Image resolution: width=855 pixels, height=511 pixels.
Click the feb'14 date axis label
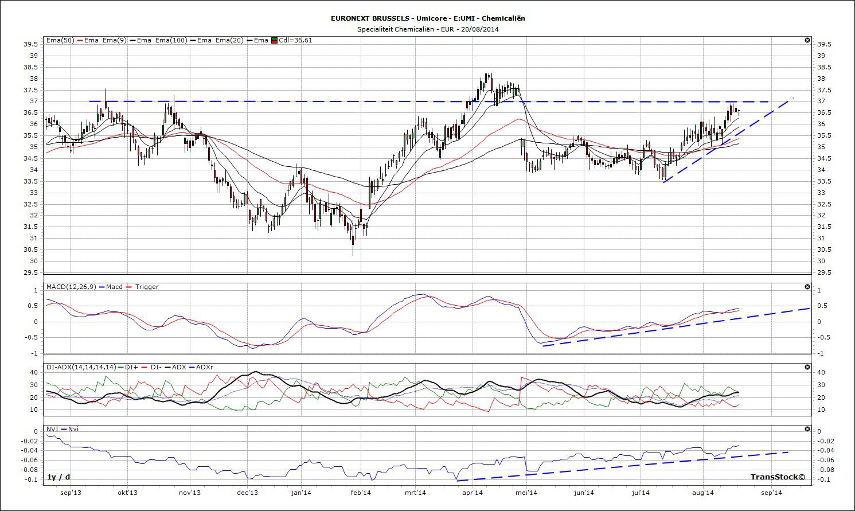pos(361,493)
